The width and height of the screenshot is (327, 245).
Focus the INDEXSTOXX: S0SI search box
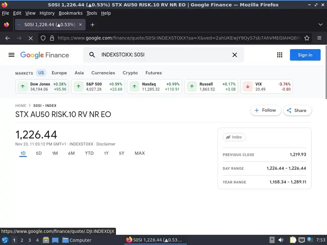pos(163,55)
